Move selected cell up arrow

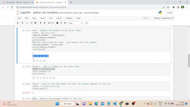tap(40, 23)
